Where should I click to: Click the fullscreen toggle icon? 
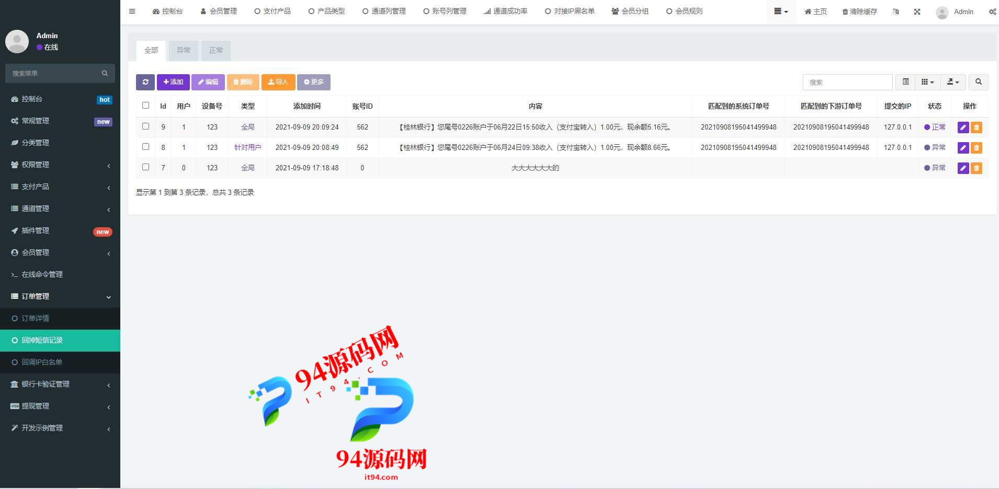click(x=917, y=11)
